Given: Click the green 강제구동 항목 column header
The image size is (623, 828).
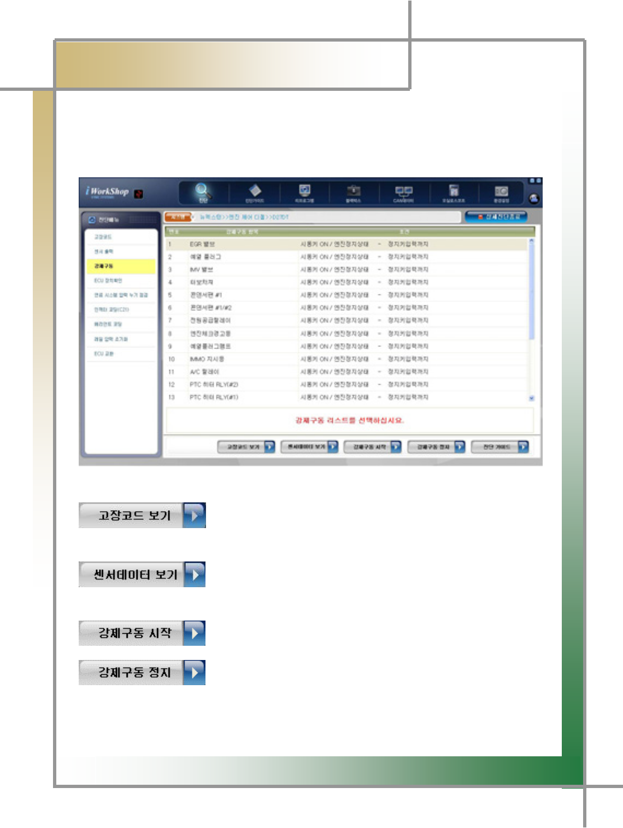Looking at the screenshot, I should click(243, 231).
